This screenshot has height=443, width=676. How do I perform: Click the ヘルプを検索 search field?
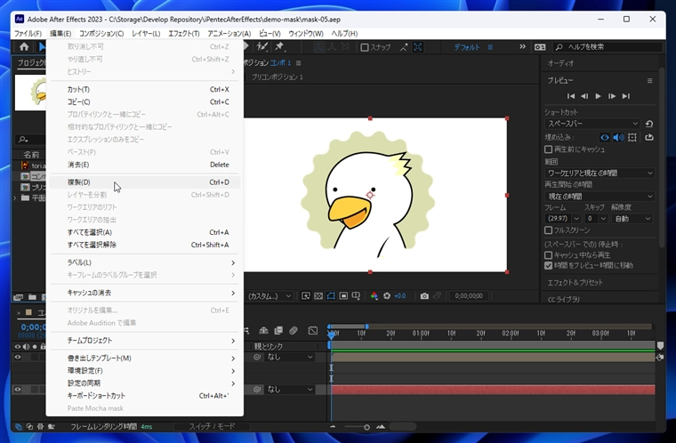coord(605,47)
